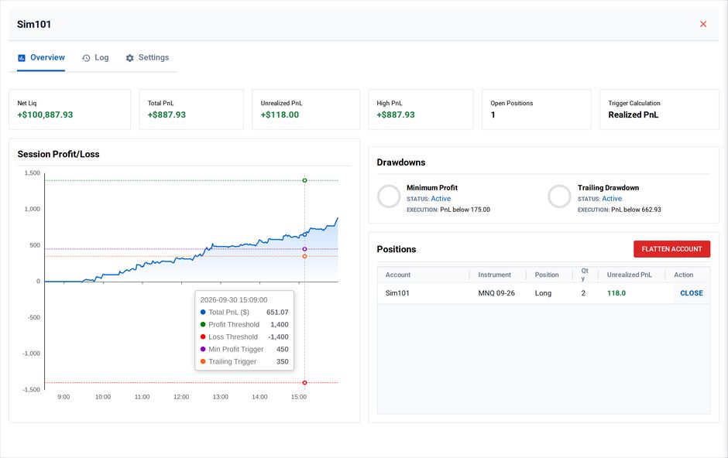Image resolution: width=728 pixels, height=458 pixels.
Task: Close the MNQ 09-26 position
Action: [x=692, y=293]
